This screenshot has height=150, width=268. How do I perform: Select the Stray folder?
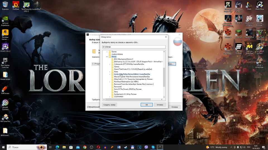116,92
